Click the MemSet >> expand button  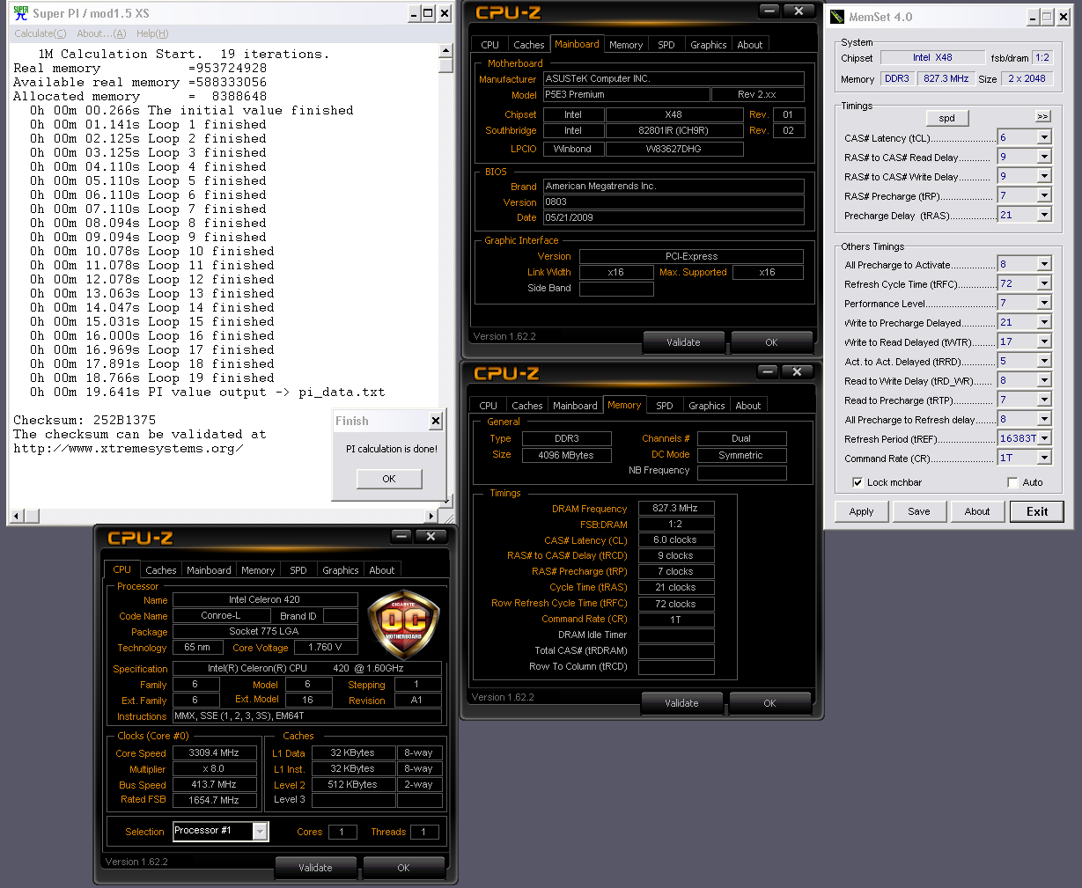1042,116
